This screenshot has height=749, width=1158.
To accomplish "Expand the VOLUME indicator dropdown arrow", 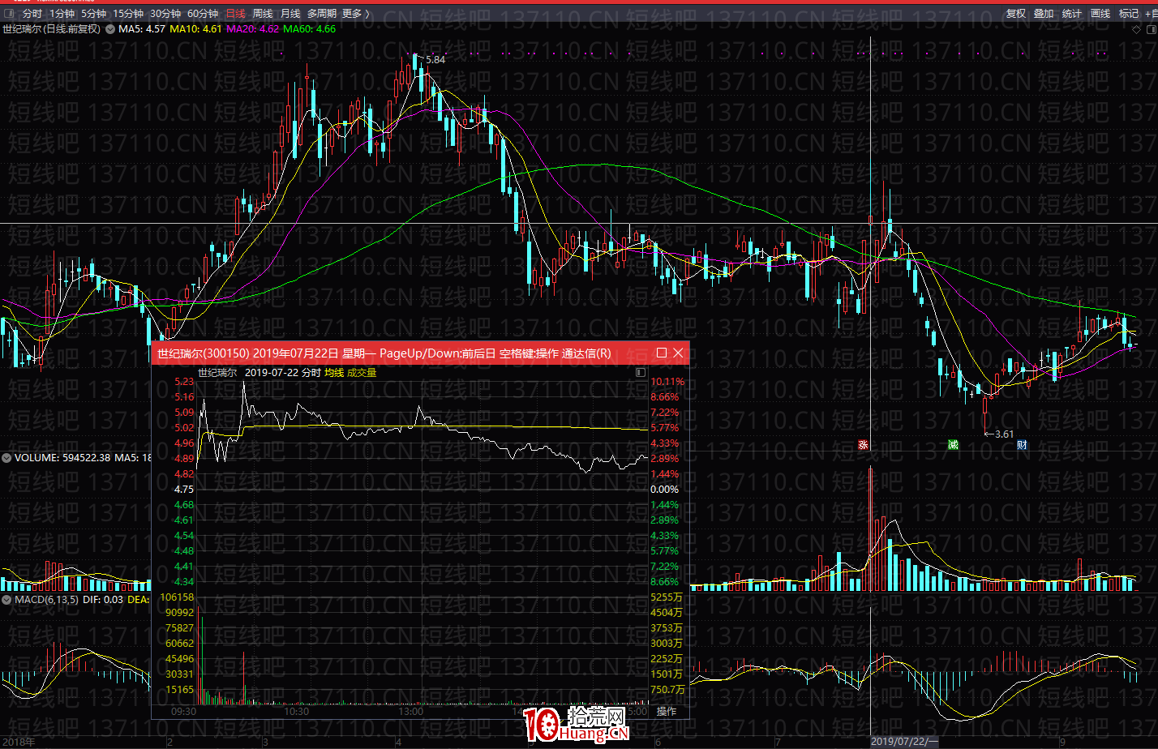I will pos(6,458).
